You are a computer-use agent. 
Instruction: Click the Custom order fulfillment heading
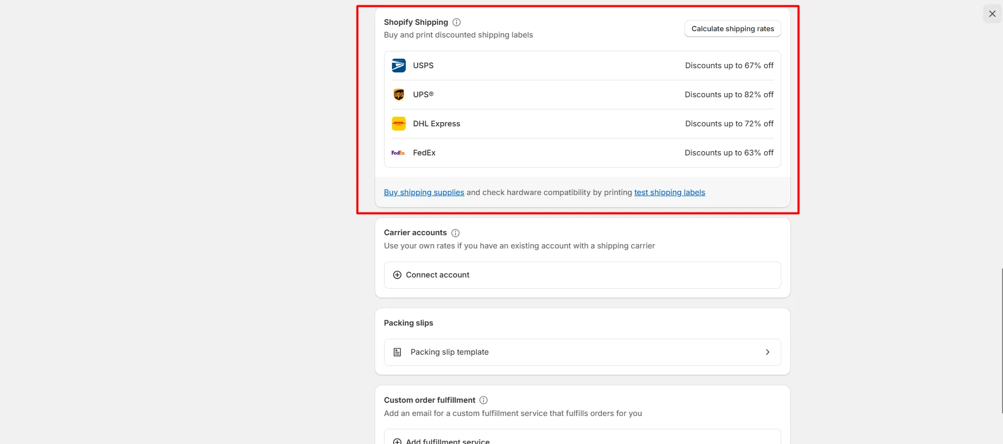[x=430, y=400]
